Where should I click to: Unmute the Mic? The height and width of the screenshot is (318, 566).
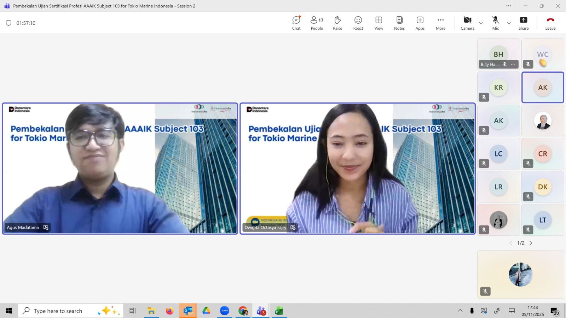point(495,23)
